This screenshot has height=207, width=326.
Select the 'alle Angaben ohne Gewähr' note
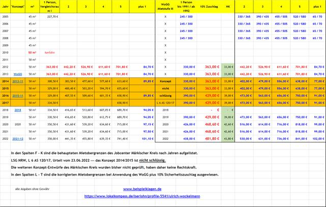coord(32,189)
